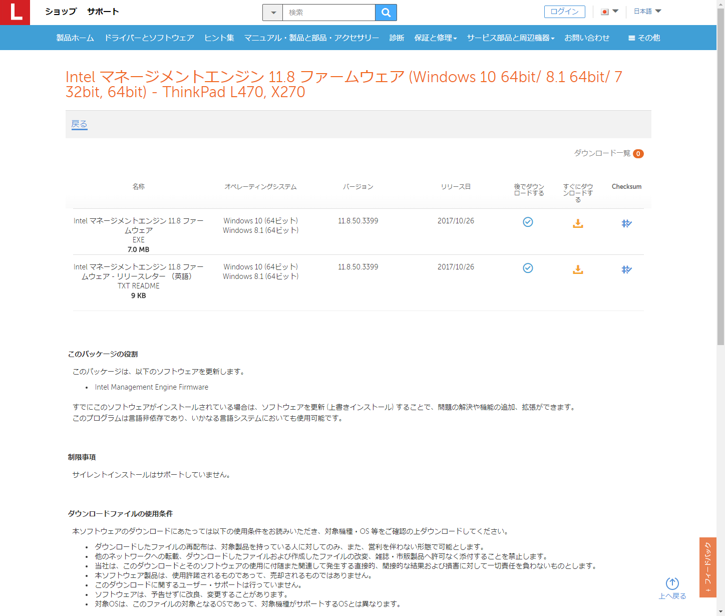This screenshot has height=616, width=725.
Task: Click the ログイン login button
Action: (564, 12)
